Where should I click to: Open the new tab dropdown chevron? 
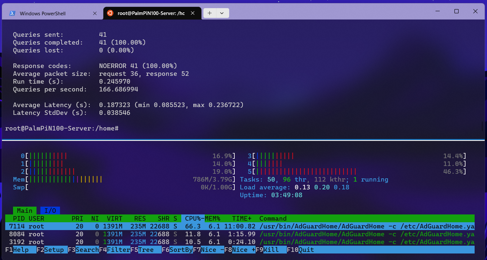[x=222, y=13]
